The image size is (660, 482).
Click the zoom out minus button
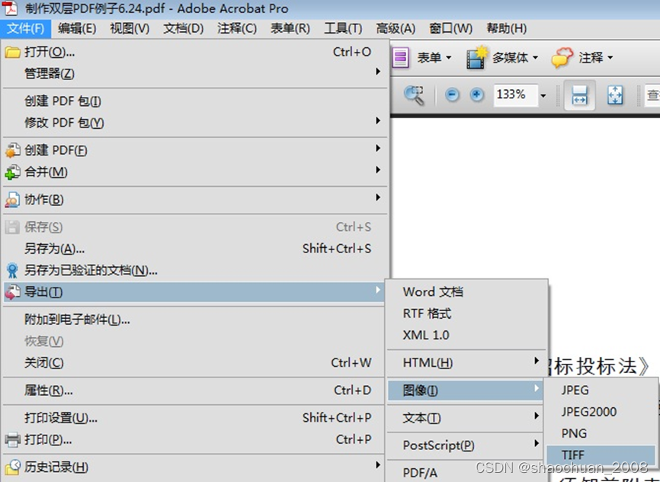[x=452, y=95]
